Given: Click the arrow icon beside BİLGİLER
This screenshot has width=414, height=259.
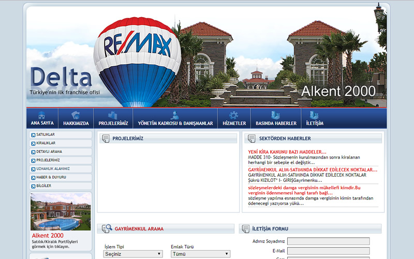Looking at the screenshot, I should pyautogui.click(x=33, y=186).
